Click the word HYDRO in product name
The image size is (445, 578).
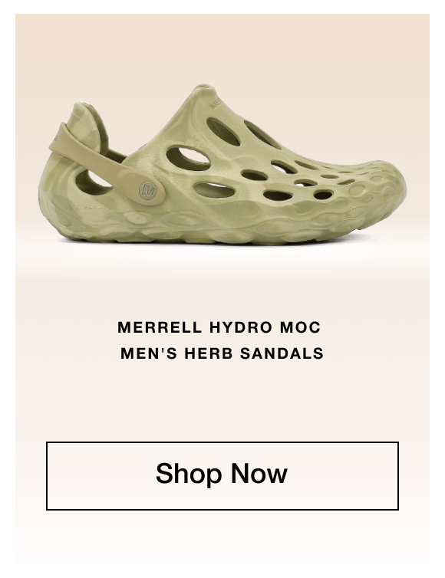241,327
